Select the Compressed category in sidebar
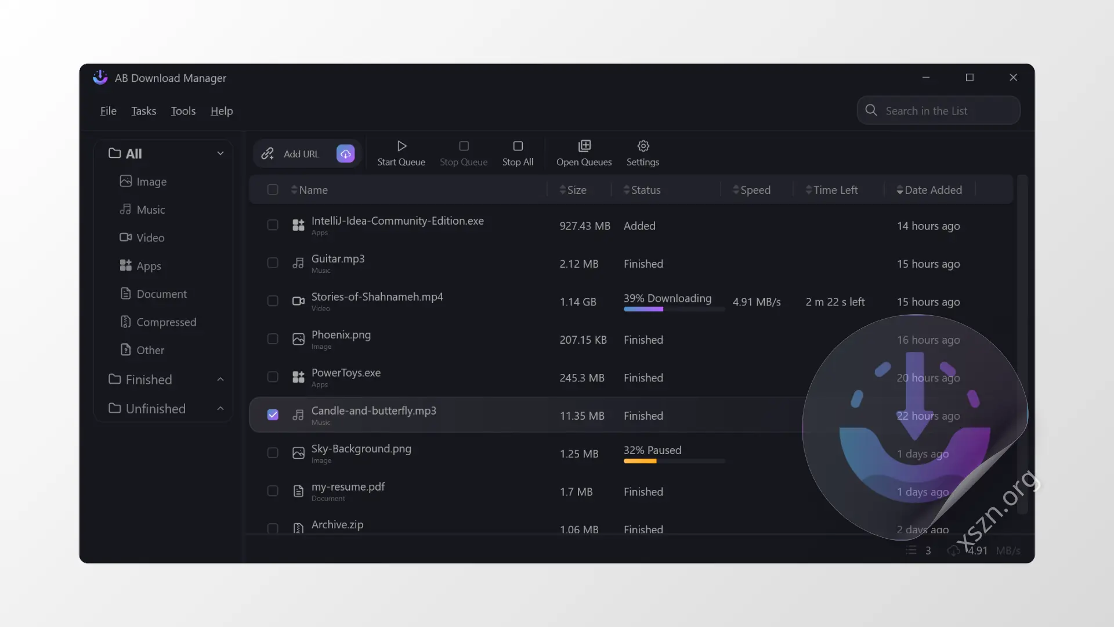The image size is (1114, 627). [x=166, y=322]
